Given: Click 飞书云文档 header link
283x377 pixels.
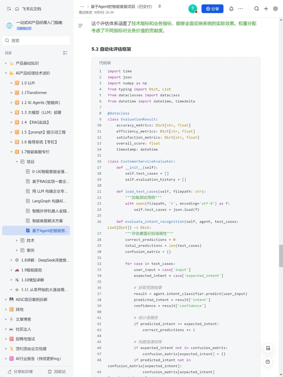Looking at the screenshot, I should (x=31, y=9).
